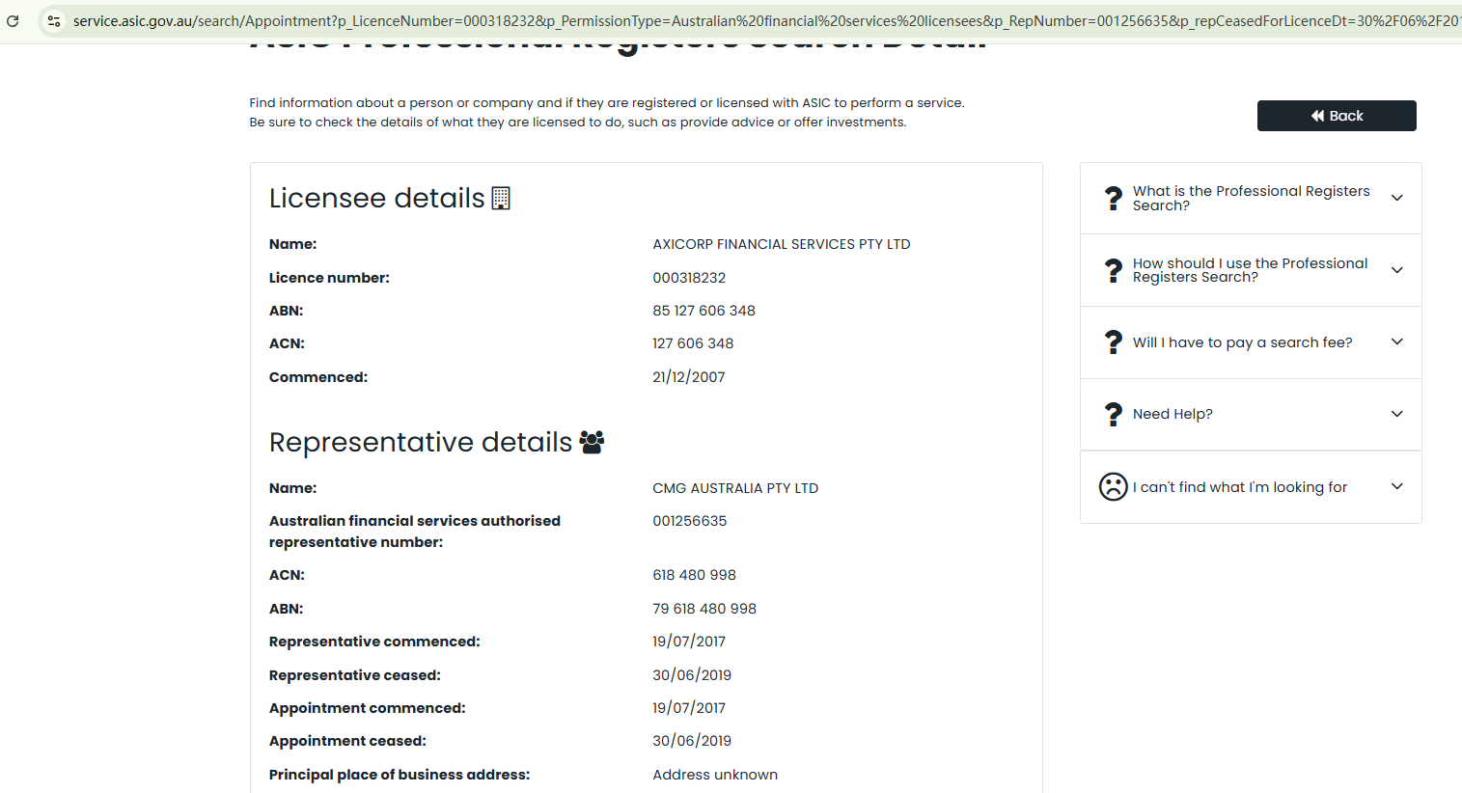Click the Appointment commenced: label
The height and width of the screenshot is (793, 1462).
368,708
